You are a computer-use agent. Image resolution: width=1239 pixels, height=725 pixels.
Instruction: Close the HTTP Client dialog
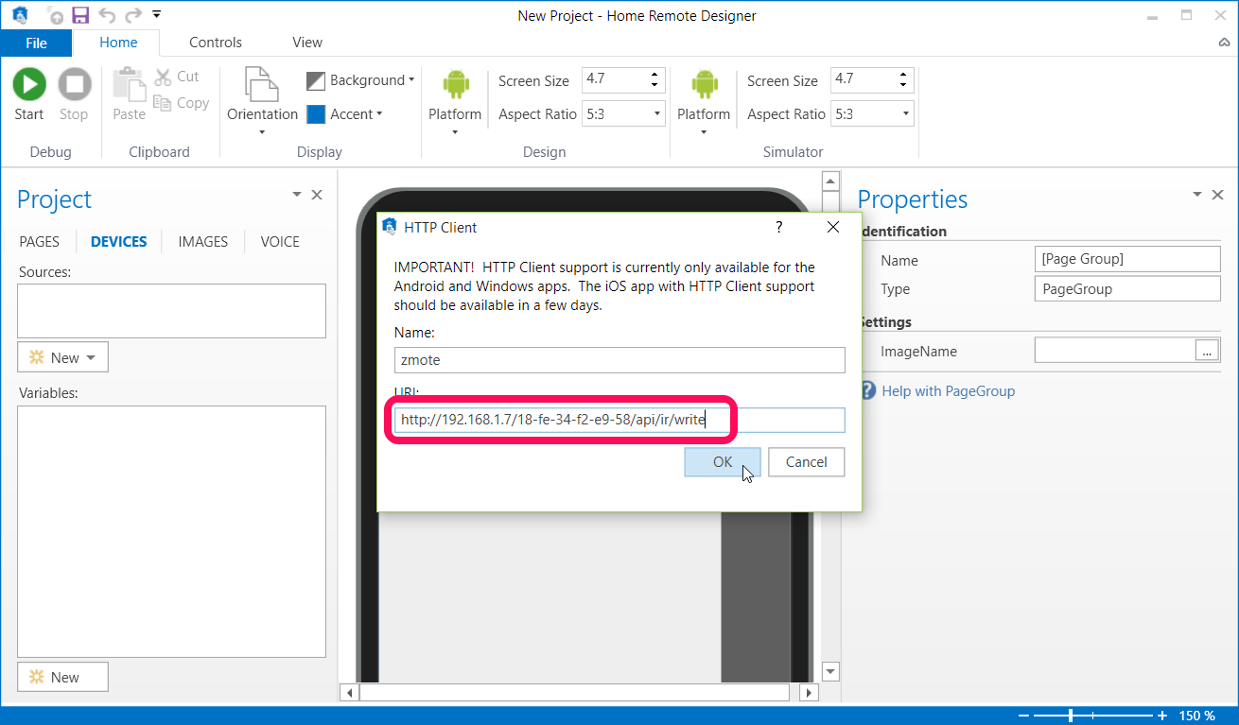click(x=833, y=227)
